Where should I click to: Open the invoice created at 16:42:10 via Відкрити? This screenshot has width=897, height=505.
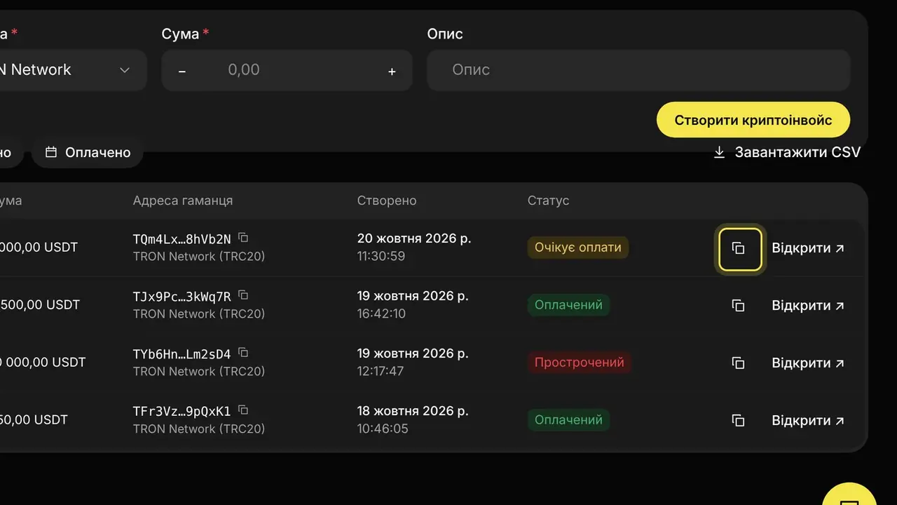[808, 306]
